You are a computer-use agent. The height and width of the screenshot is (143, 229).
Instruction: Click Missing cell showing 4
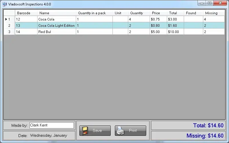(214, 19)
